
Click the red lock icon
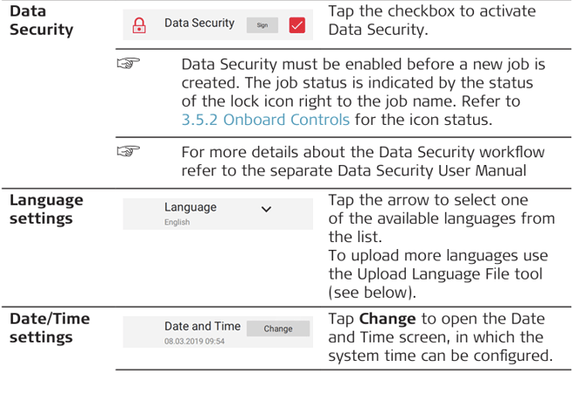click(138, 25)
